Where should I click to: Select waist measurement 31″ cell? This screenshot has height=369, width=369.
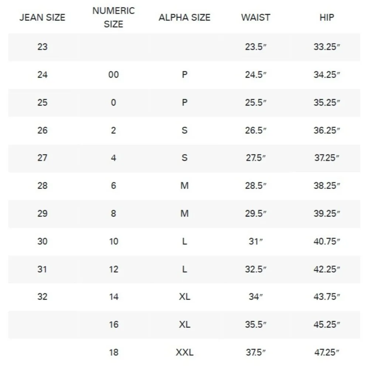pos(255,241)
